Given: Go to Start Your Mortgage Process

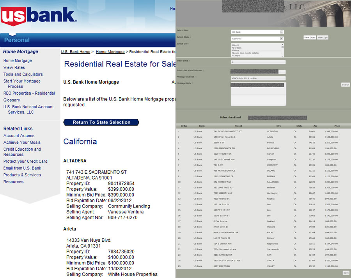Looking at the screenshot, I should [x=22, y=84].
